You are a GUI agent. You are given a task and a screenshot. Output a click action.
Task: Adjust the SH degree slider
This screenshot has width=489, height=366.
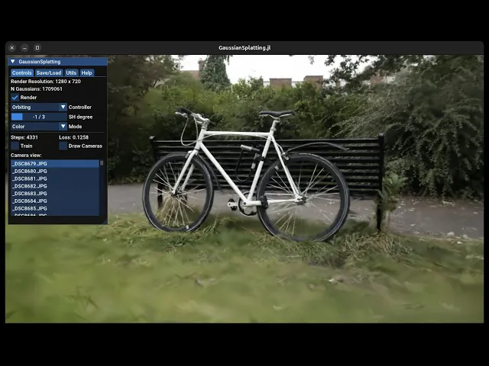tap(39, 117)
